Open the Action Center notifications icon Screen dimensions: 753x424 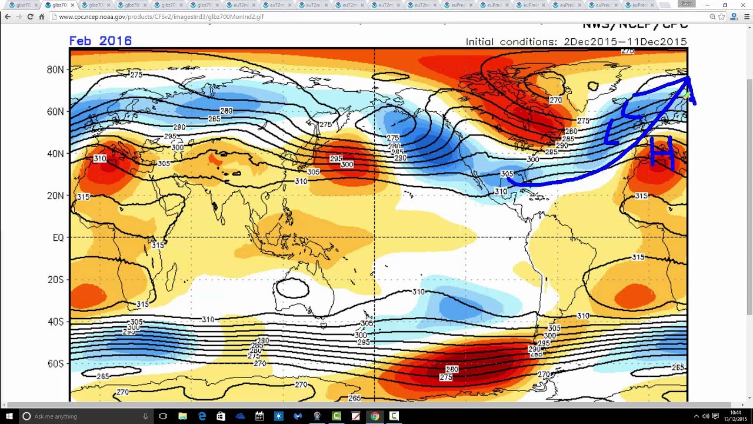click(x=716, y=416)
